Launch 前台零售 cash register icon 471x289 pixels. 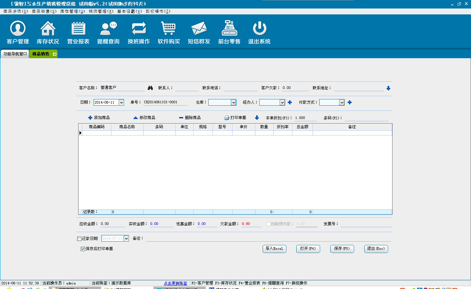tap(229, 32)
